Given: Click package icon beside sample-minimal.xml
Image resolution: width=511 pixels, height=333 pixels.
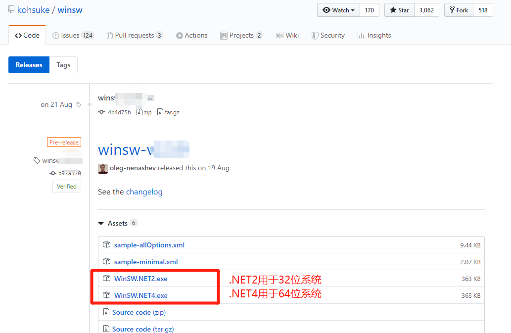Looking at the screenshot, I should 106,261.
